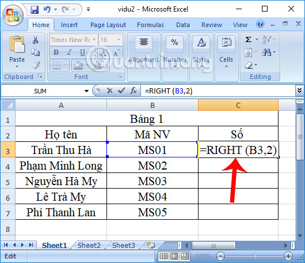
Task: Copy selection using the Copy icon
Action: click(36, 52)
